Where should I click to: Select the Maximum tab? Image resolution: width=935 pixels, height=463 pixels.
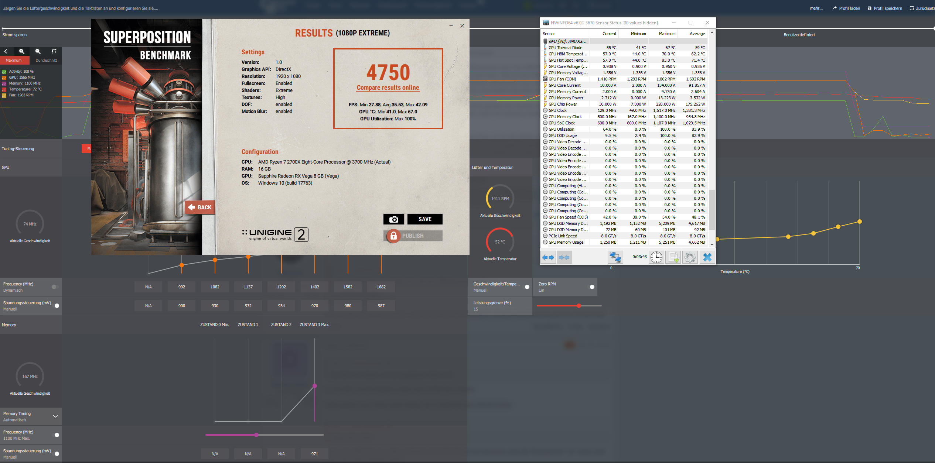(x=14, y=60)
